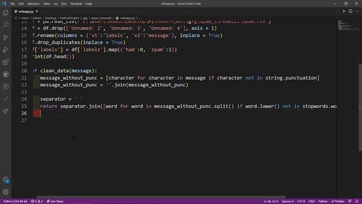Open the Run and Debug view
The image size is (362, 204).
[x=6, y=50]
